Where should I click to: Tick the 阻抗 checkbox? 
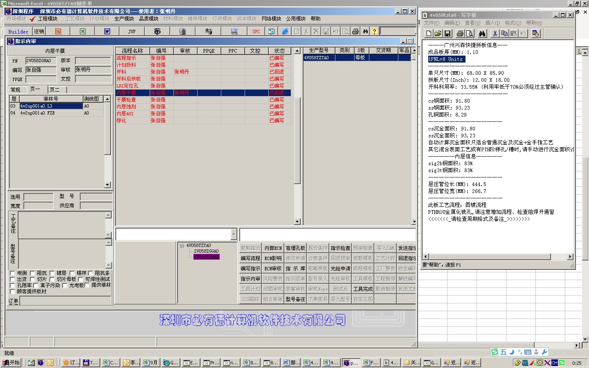(32, 273)
